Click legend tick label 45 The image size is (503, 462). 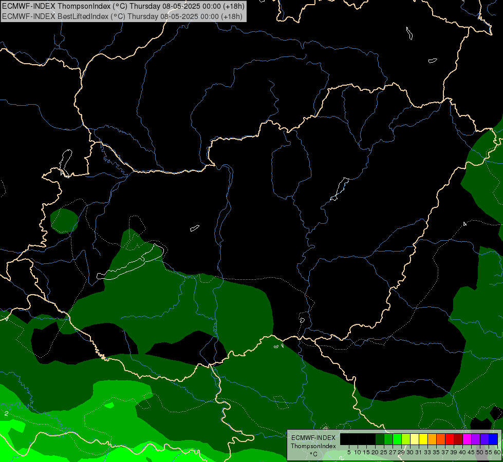point(471,452)
